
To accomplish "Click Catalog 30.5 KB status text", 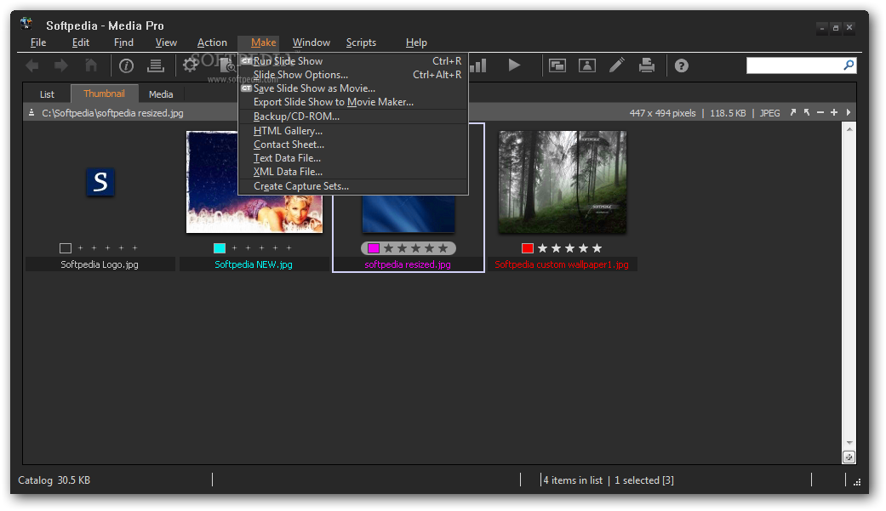I will 54,480.
